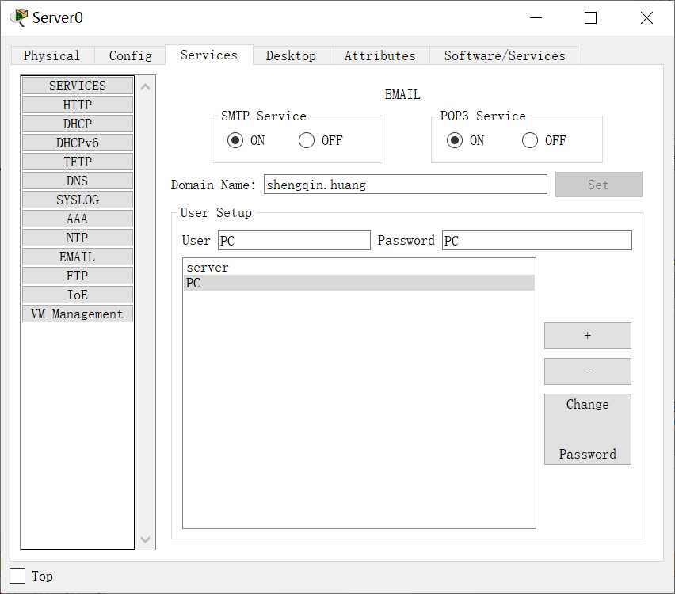Screen dimensions: 675x594
Task: Click the Server0 Packet Tracer app icon
Action: (18, 17)
